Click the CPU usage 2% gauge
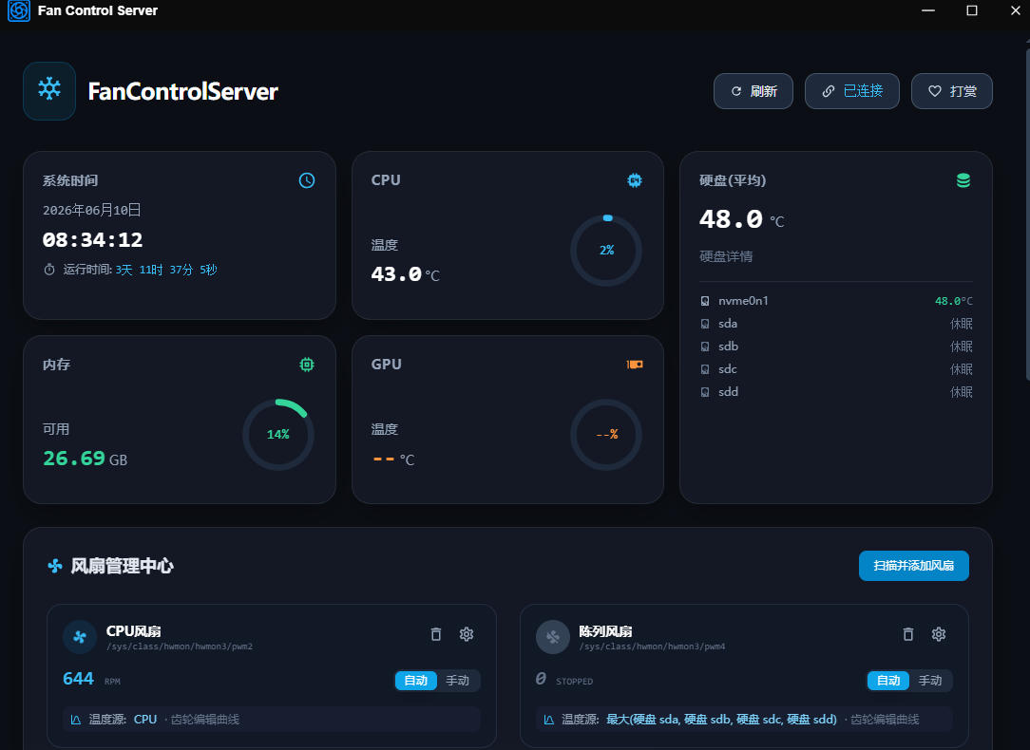The width and height of the screenshot is (1030, 750). click(x=606, y=250)
